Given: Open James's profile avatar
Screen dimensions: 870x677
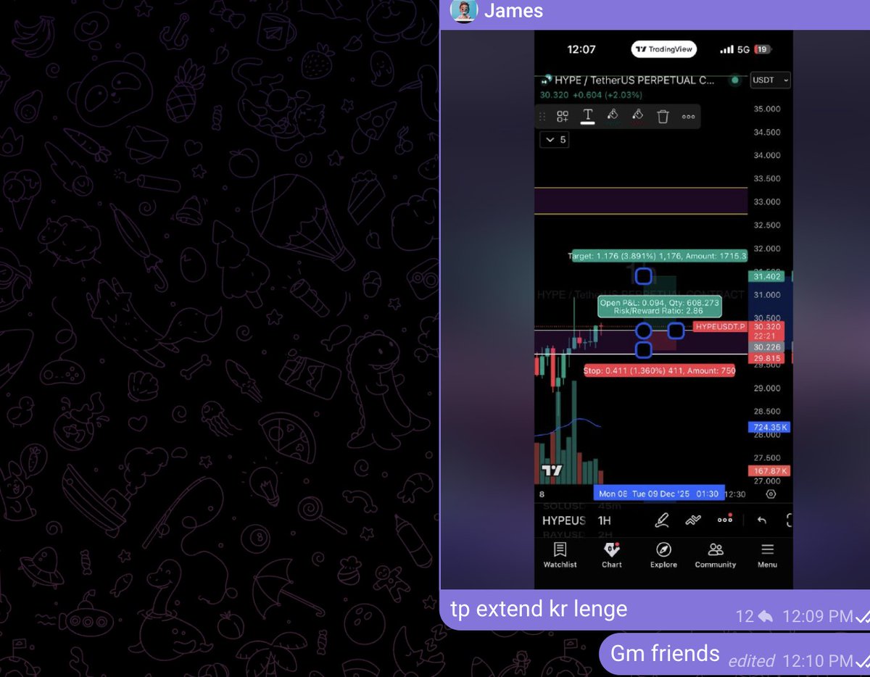Looking at the screenshot, I should click(x=464, y=11).
